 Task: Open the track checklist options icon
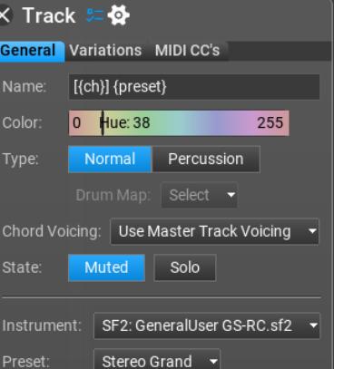(x=95, y=15)
